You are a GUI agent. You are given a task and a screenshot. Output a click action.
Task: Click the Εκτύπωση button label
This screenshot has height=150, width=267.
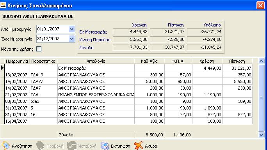click(x=120, y=146)
